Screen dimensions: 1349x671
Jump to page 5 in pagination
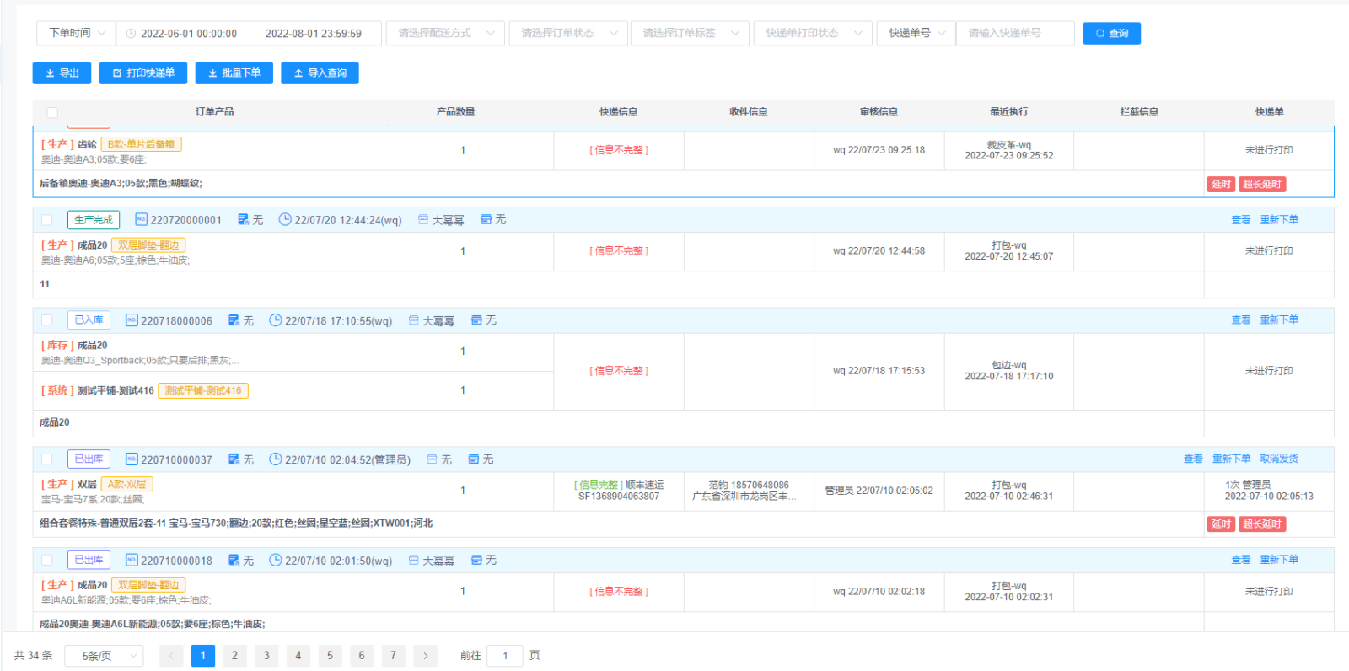330,656
